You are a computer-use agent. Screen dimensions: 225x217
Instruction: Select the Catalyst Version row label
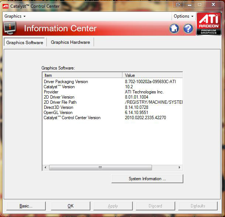(59, 87)
